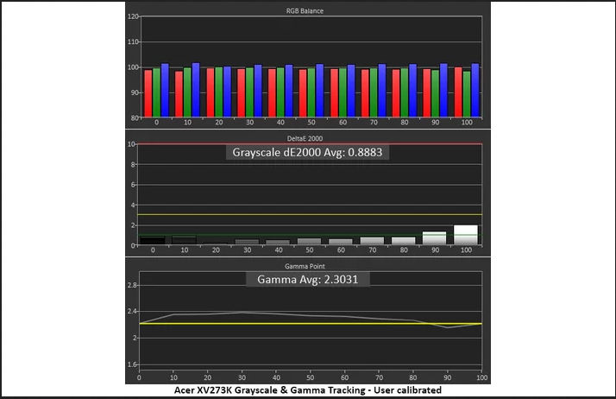Select the Grayscale dE2000 Avg label
616x399 pixels.
308,153
